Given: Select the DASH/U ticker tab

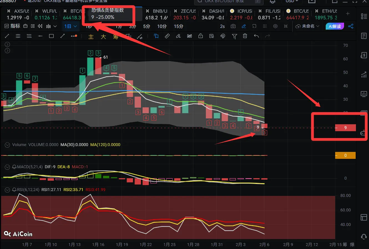Looking at the screenshot, I should coord(213,14).
